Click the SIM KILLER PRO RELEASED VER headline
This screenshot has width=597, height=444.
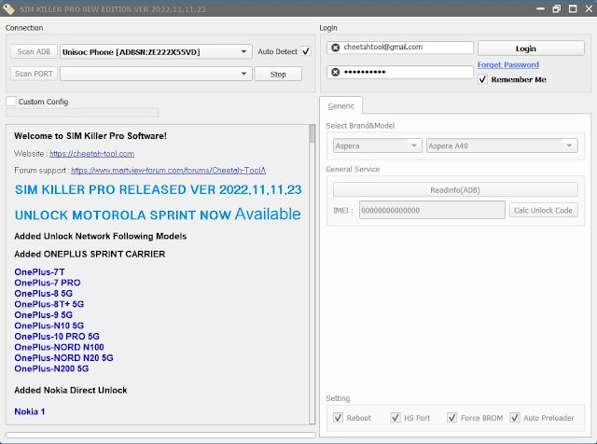[158, 189]
